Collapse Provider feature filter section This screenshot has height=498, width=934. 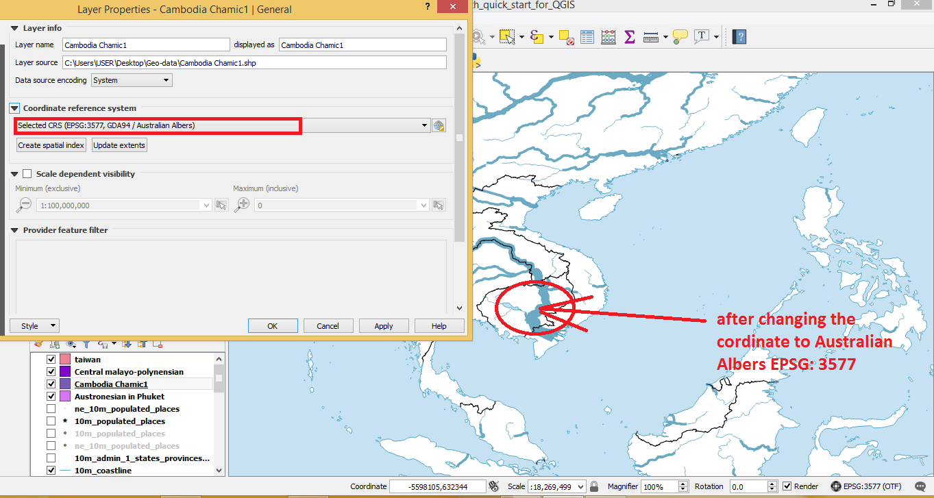point(14,230)
